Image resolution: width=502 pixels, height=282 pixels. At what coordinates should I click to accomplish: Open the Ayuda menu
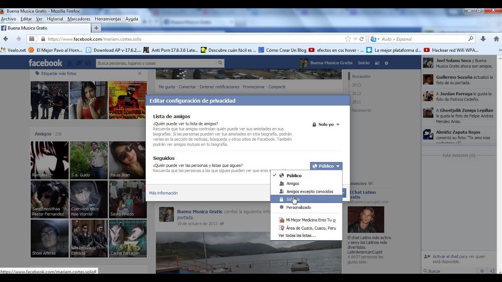pyautogui.click(x=132, y=19)
